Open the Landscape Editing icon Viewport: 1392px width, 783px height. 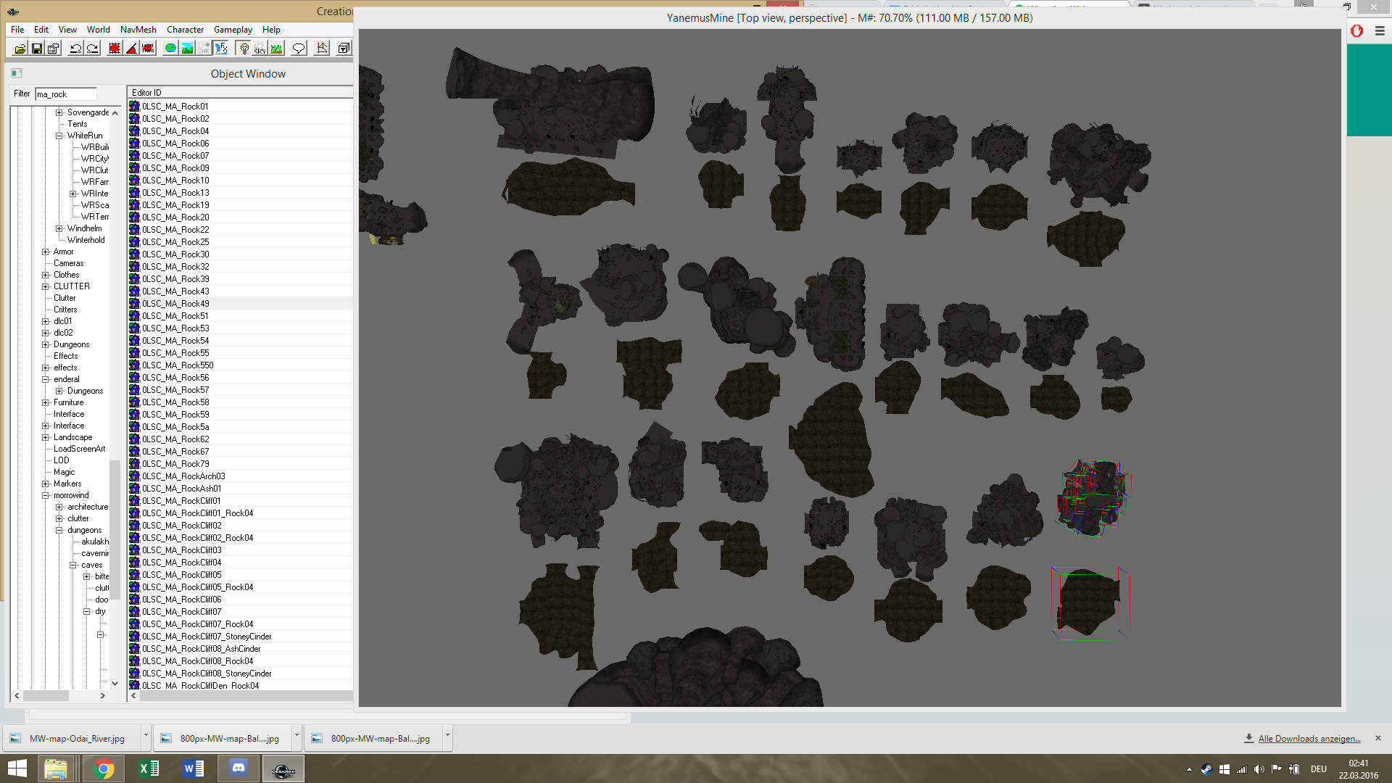point(188,49)
